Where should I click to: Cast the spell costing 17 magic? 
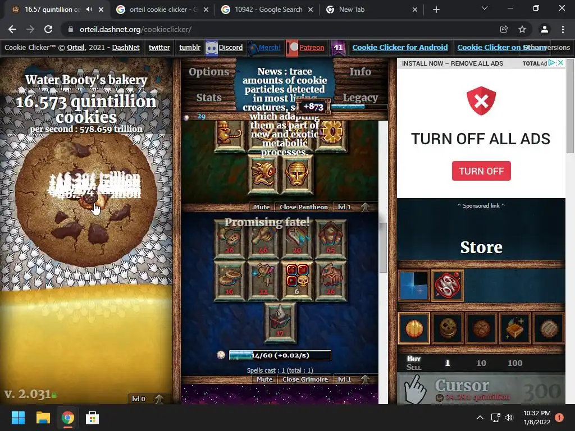(x=280, y=322)
